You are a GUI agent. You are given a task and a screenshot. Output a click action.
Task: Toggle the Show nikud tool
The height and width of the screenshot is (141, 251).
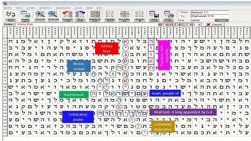11,16
